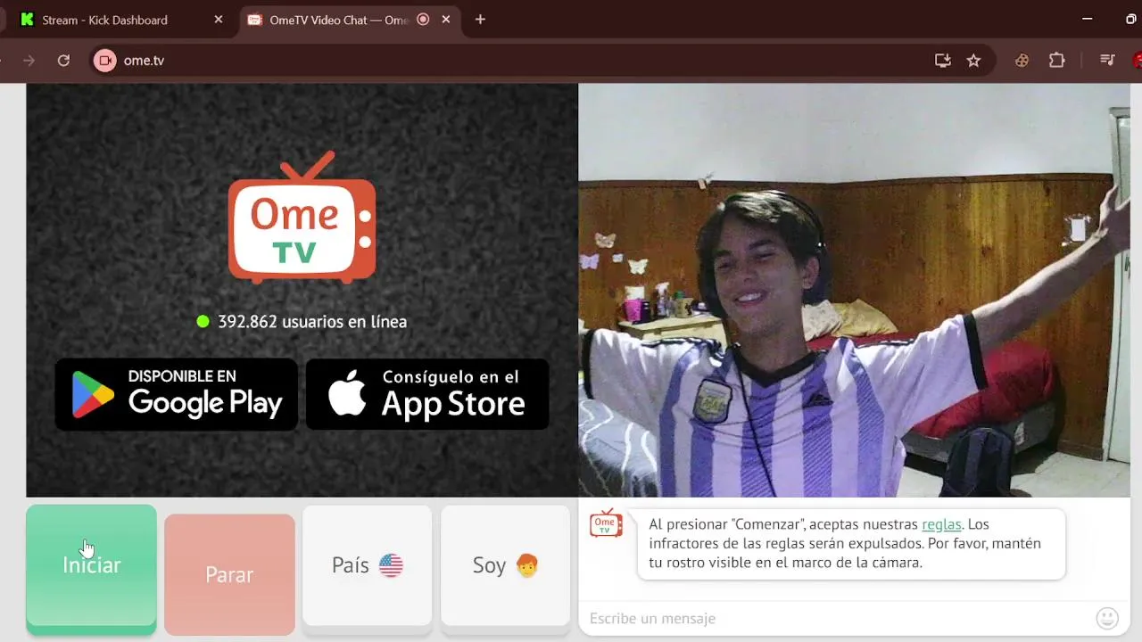Click the camera site info icon
Image resolution: width=1142 pixels, height=642 pixels.
[x=105, y=61]
